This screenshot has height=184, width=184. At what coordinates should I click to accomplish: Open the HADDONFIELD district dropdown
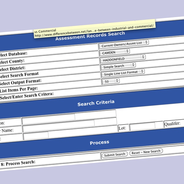coord(123,59)
